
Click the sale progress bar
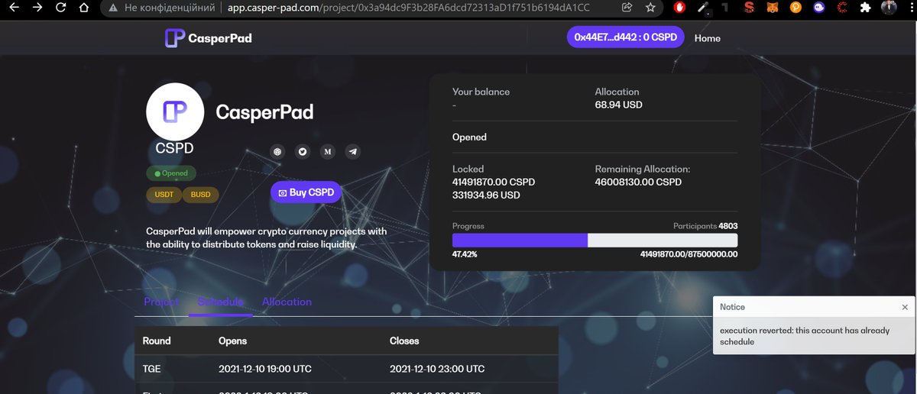click(595, 241)
